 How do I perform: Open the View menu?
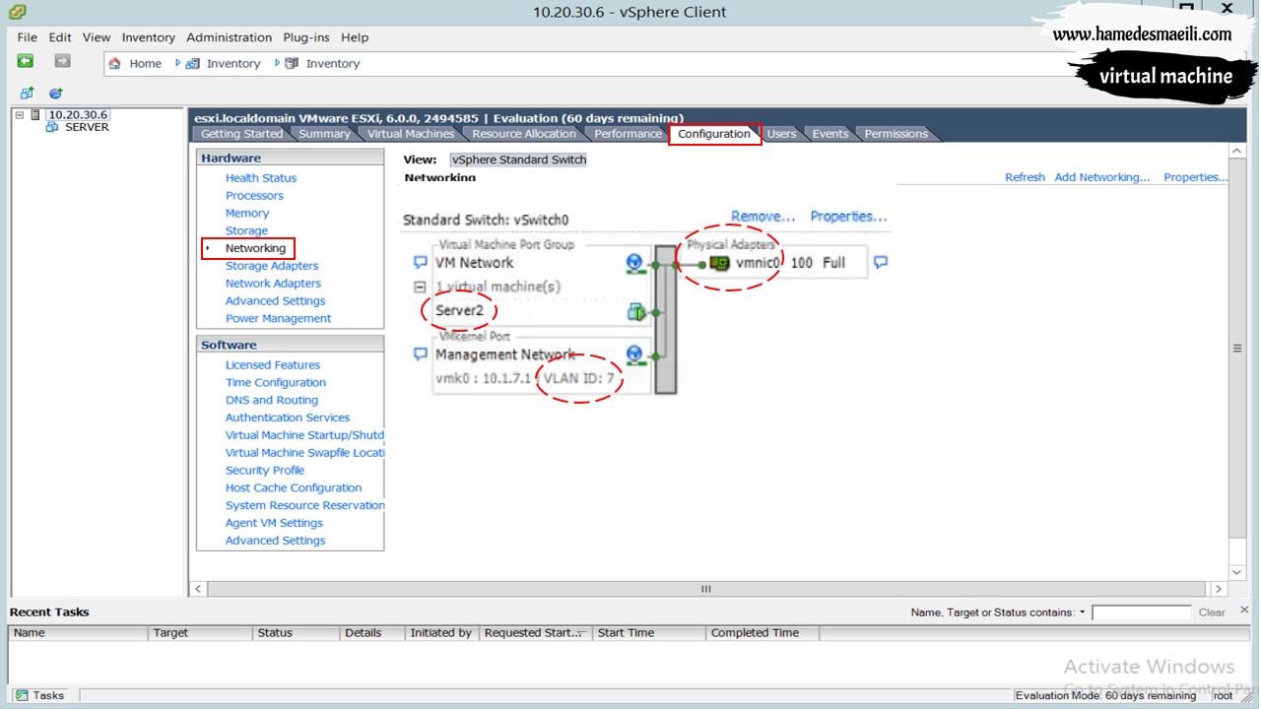(97, 37)
